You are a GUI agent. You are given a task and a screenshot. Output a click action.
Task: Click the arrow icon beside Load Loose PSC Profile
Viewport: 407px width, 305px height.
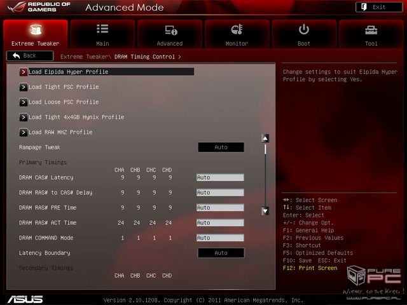pos(24,102)
